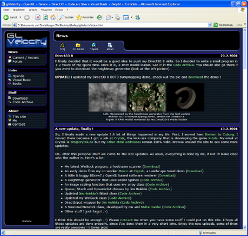Image resolution: width=248 pixels, height=236 pixels.
Task: Click the Stop loading toolbar icon
Action: 38,17
